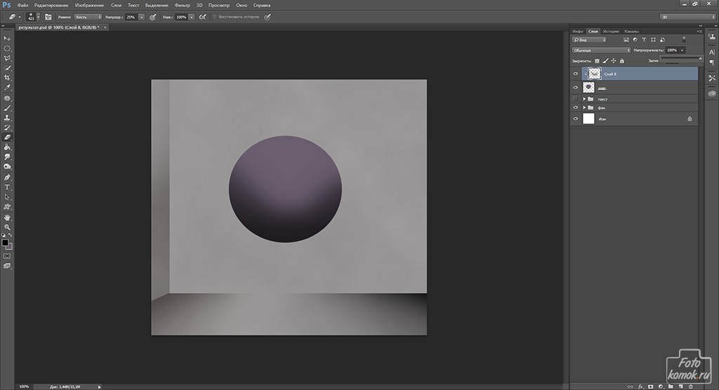This screenshot has width=719, height=390.
Task: Toggle the layer filtering switch
Action: (684, 40)
